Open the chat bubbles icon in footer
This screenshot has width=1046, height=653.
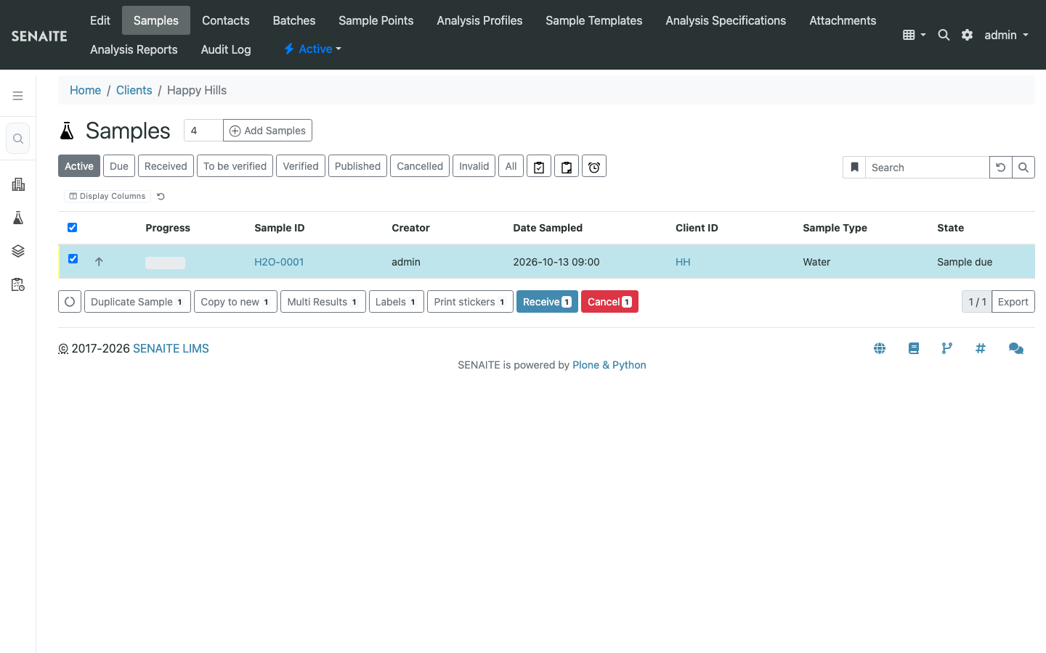tap(1016, 348)
